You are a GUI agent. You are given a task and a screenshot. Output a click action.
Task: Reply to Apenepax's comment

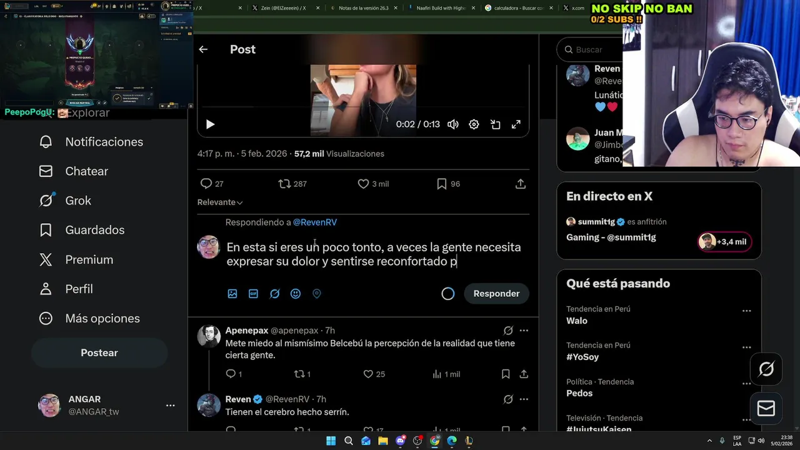[234, 374]
